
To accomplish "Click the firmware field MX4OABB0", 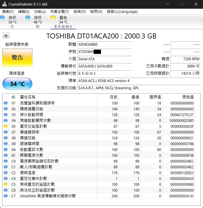I will click(104, 44).
